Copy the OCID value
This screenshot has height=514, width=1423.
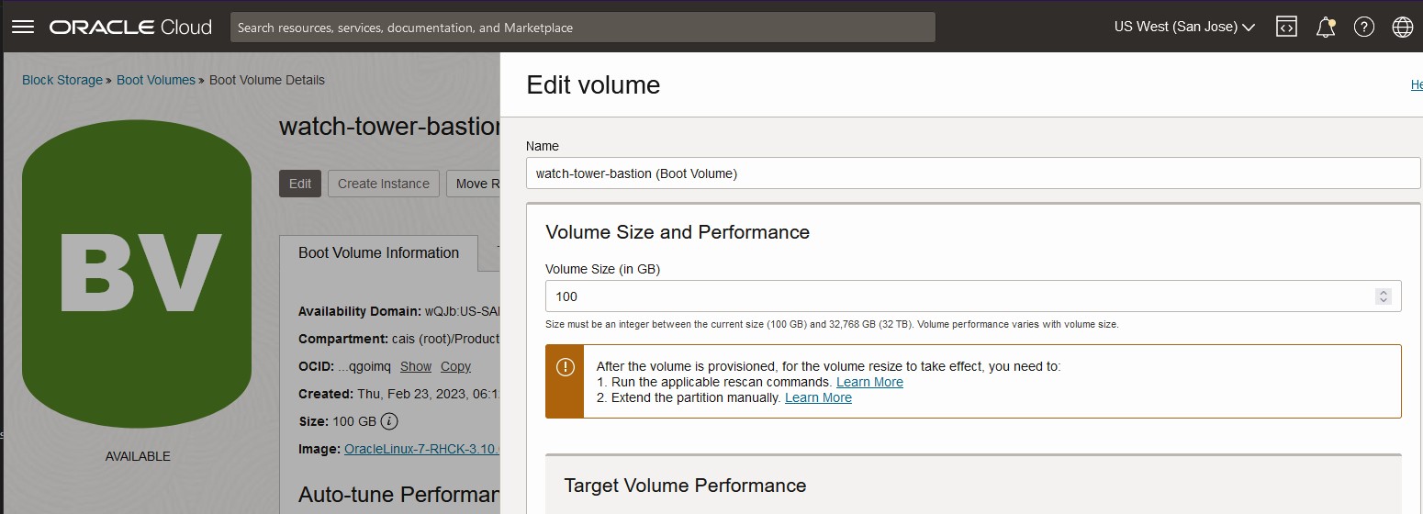pos(455,366)
